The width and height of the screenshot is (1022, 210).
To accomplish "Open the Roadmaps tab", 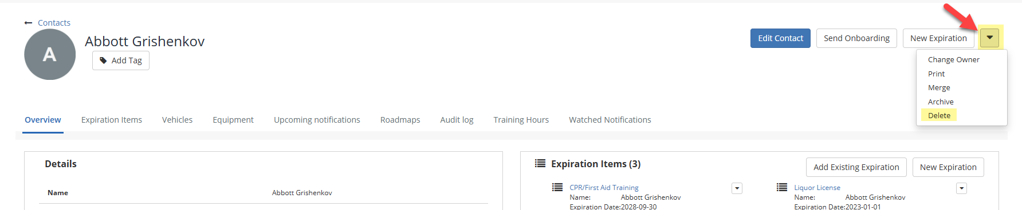I will (400, 120).
